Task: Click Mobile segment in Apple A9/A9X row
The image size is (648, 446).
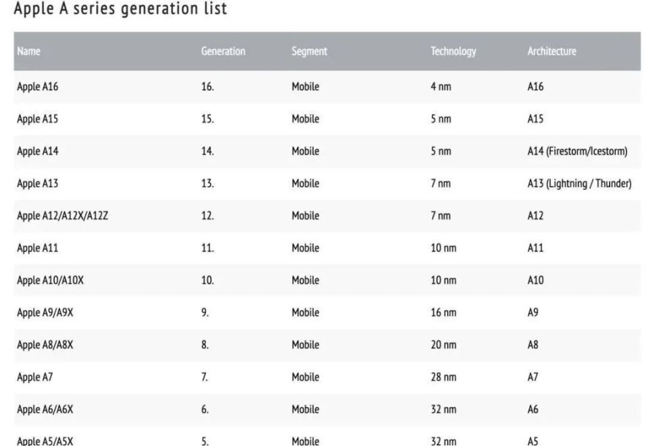Action: point(305,313)
